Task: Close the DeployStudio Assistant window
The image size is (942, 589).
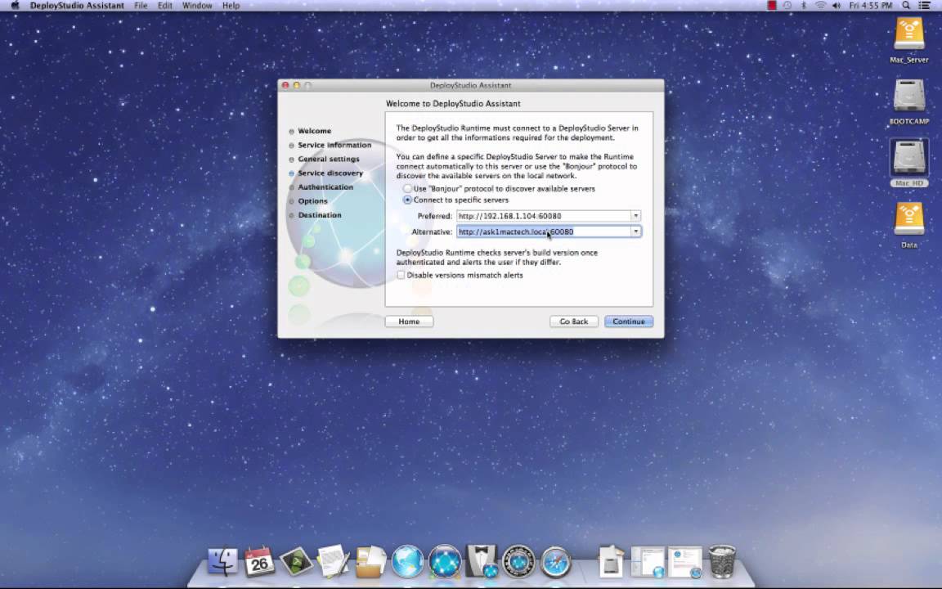Action: [x=285, y=85]
